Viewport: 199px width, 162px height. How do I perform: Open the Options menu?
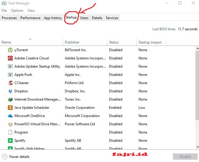(17, 11)
